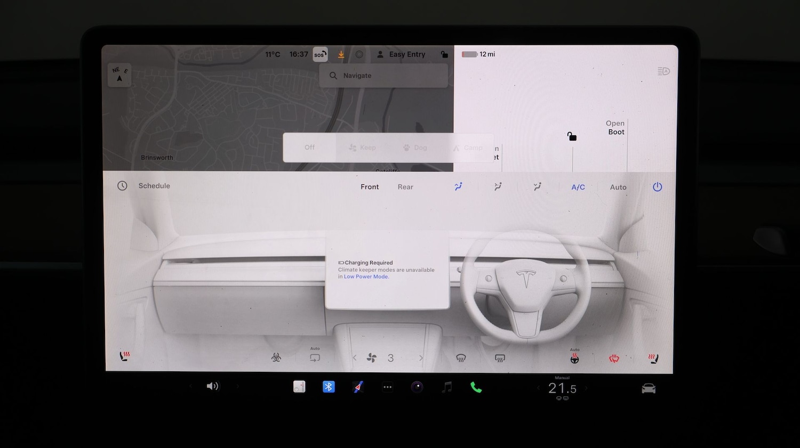Tap the Bioweapon Defense Mode biohazard icon
800x448 pixels.
pos(276,357)
